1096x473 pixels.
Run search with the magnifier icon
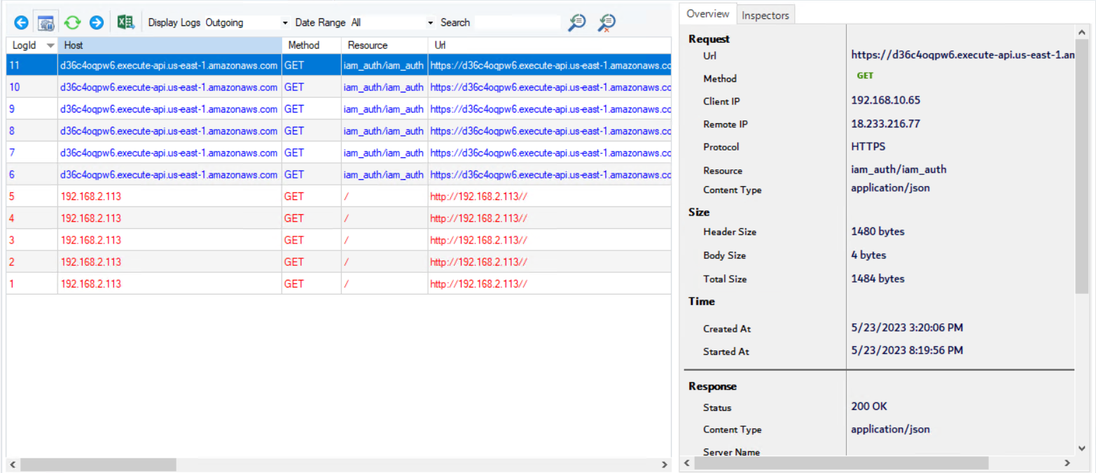click(x=577, y=23)
